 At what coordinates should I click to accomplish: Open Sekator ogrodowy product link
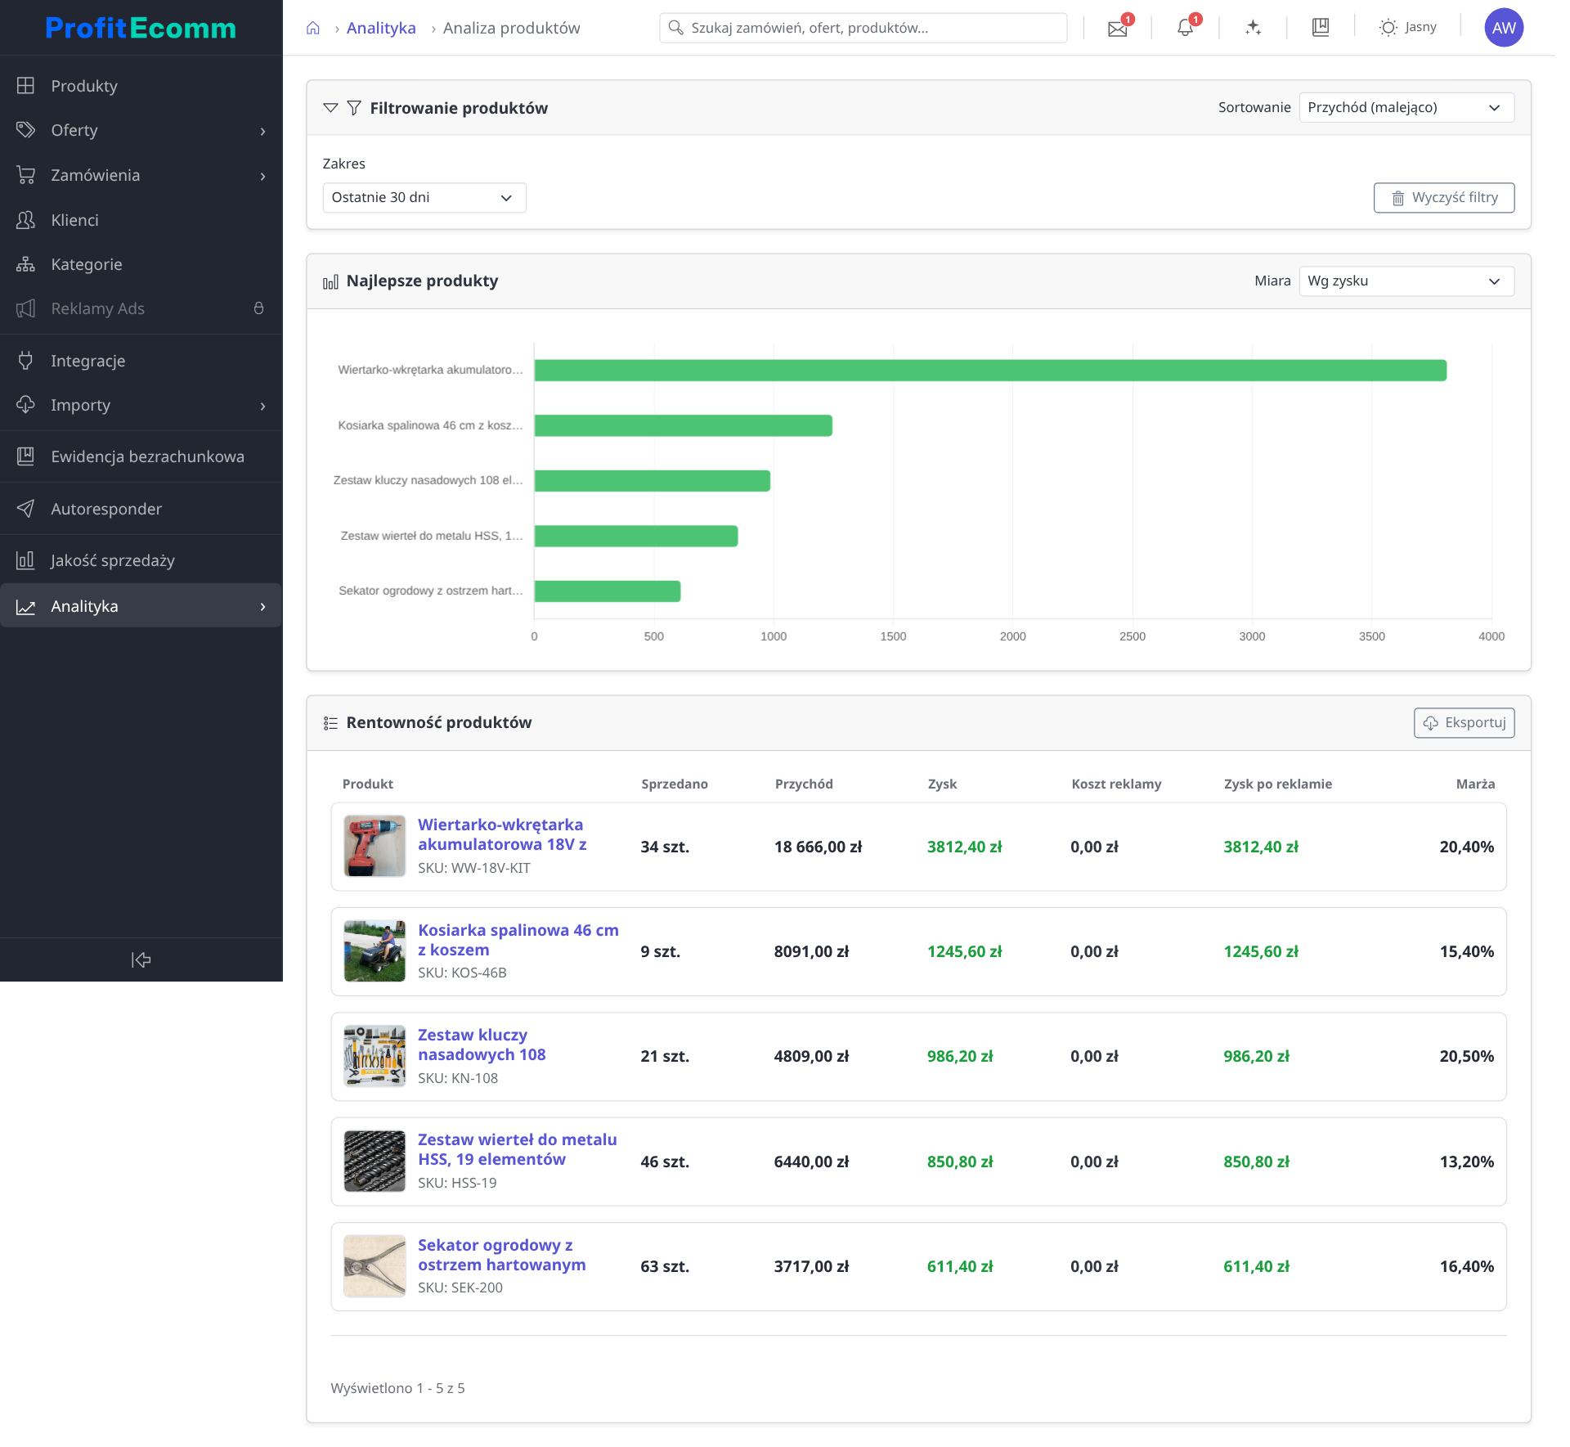501,1255
